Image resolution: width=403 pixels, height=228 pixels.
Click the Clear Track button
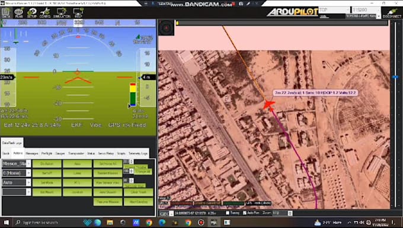pyautogui.click(x=138, y=192)
